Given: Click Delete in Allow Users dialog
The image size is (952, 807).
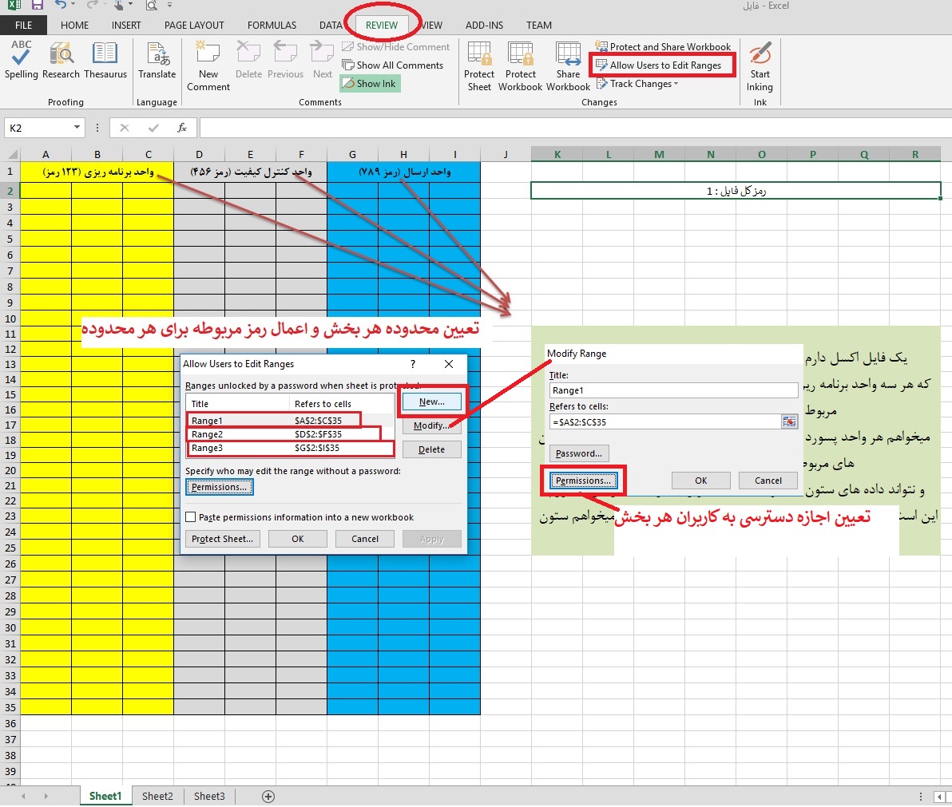Looking at the screenshot, I should (x=432, y=449).
